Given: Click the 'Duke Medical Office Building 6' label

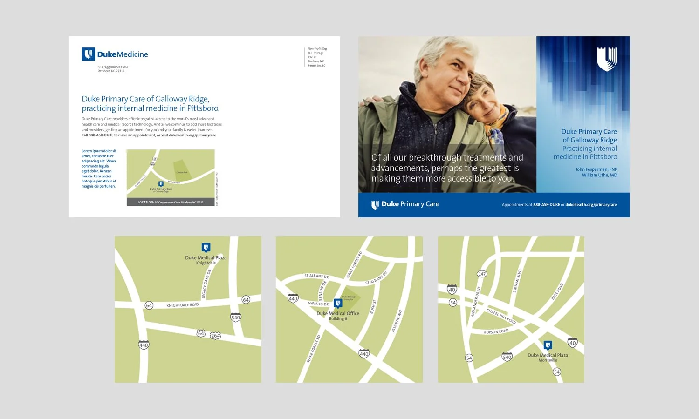Looking at the screenshot, I should (338, 316).
